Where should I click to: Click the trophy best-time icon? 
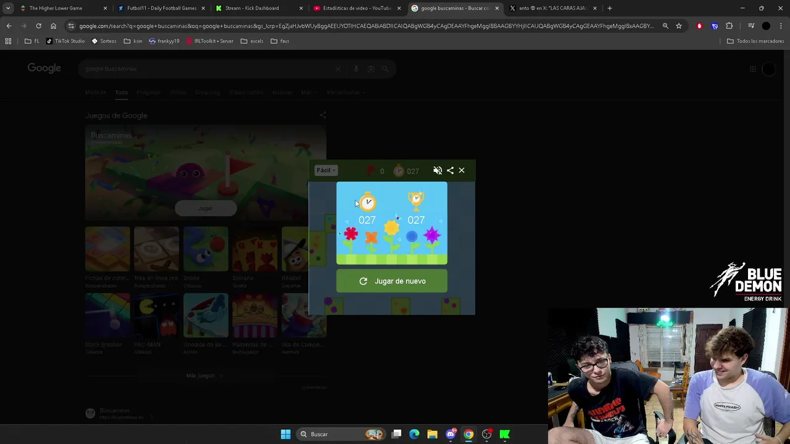(416, 200)
